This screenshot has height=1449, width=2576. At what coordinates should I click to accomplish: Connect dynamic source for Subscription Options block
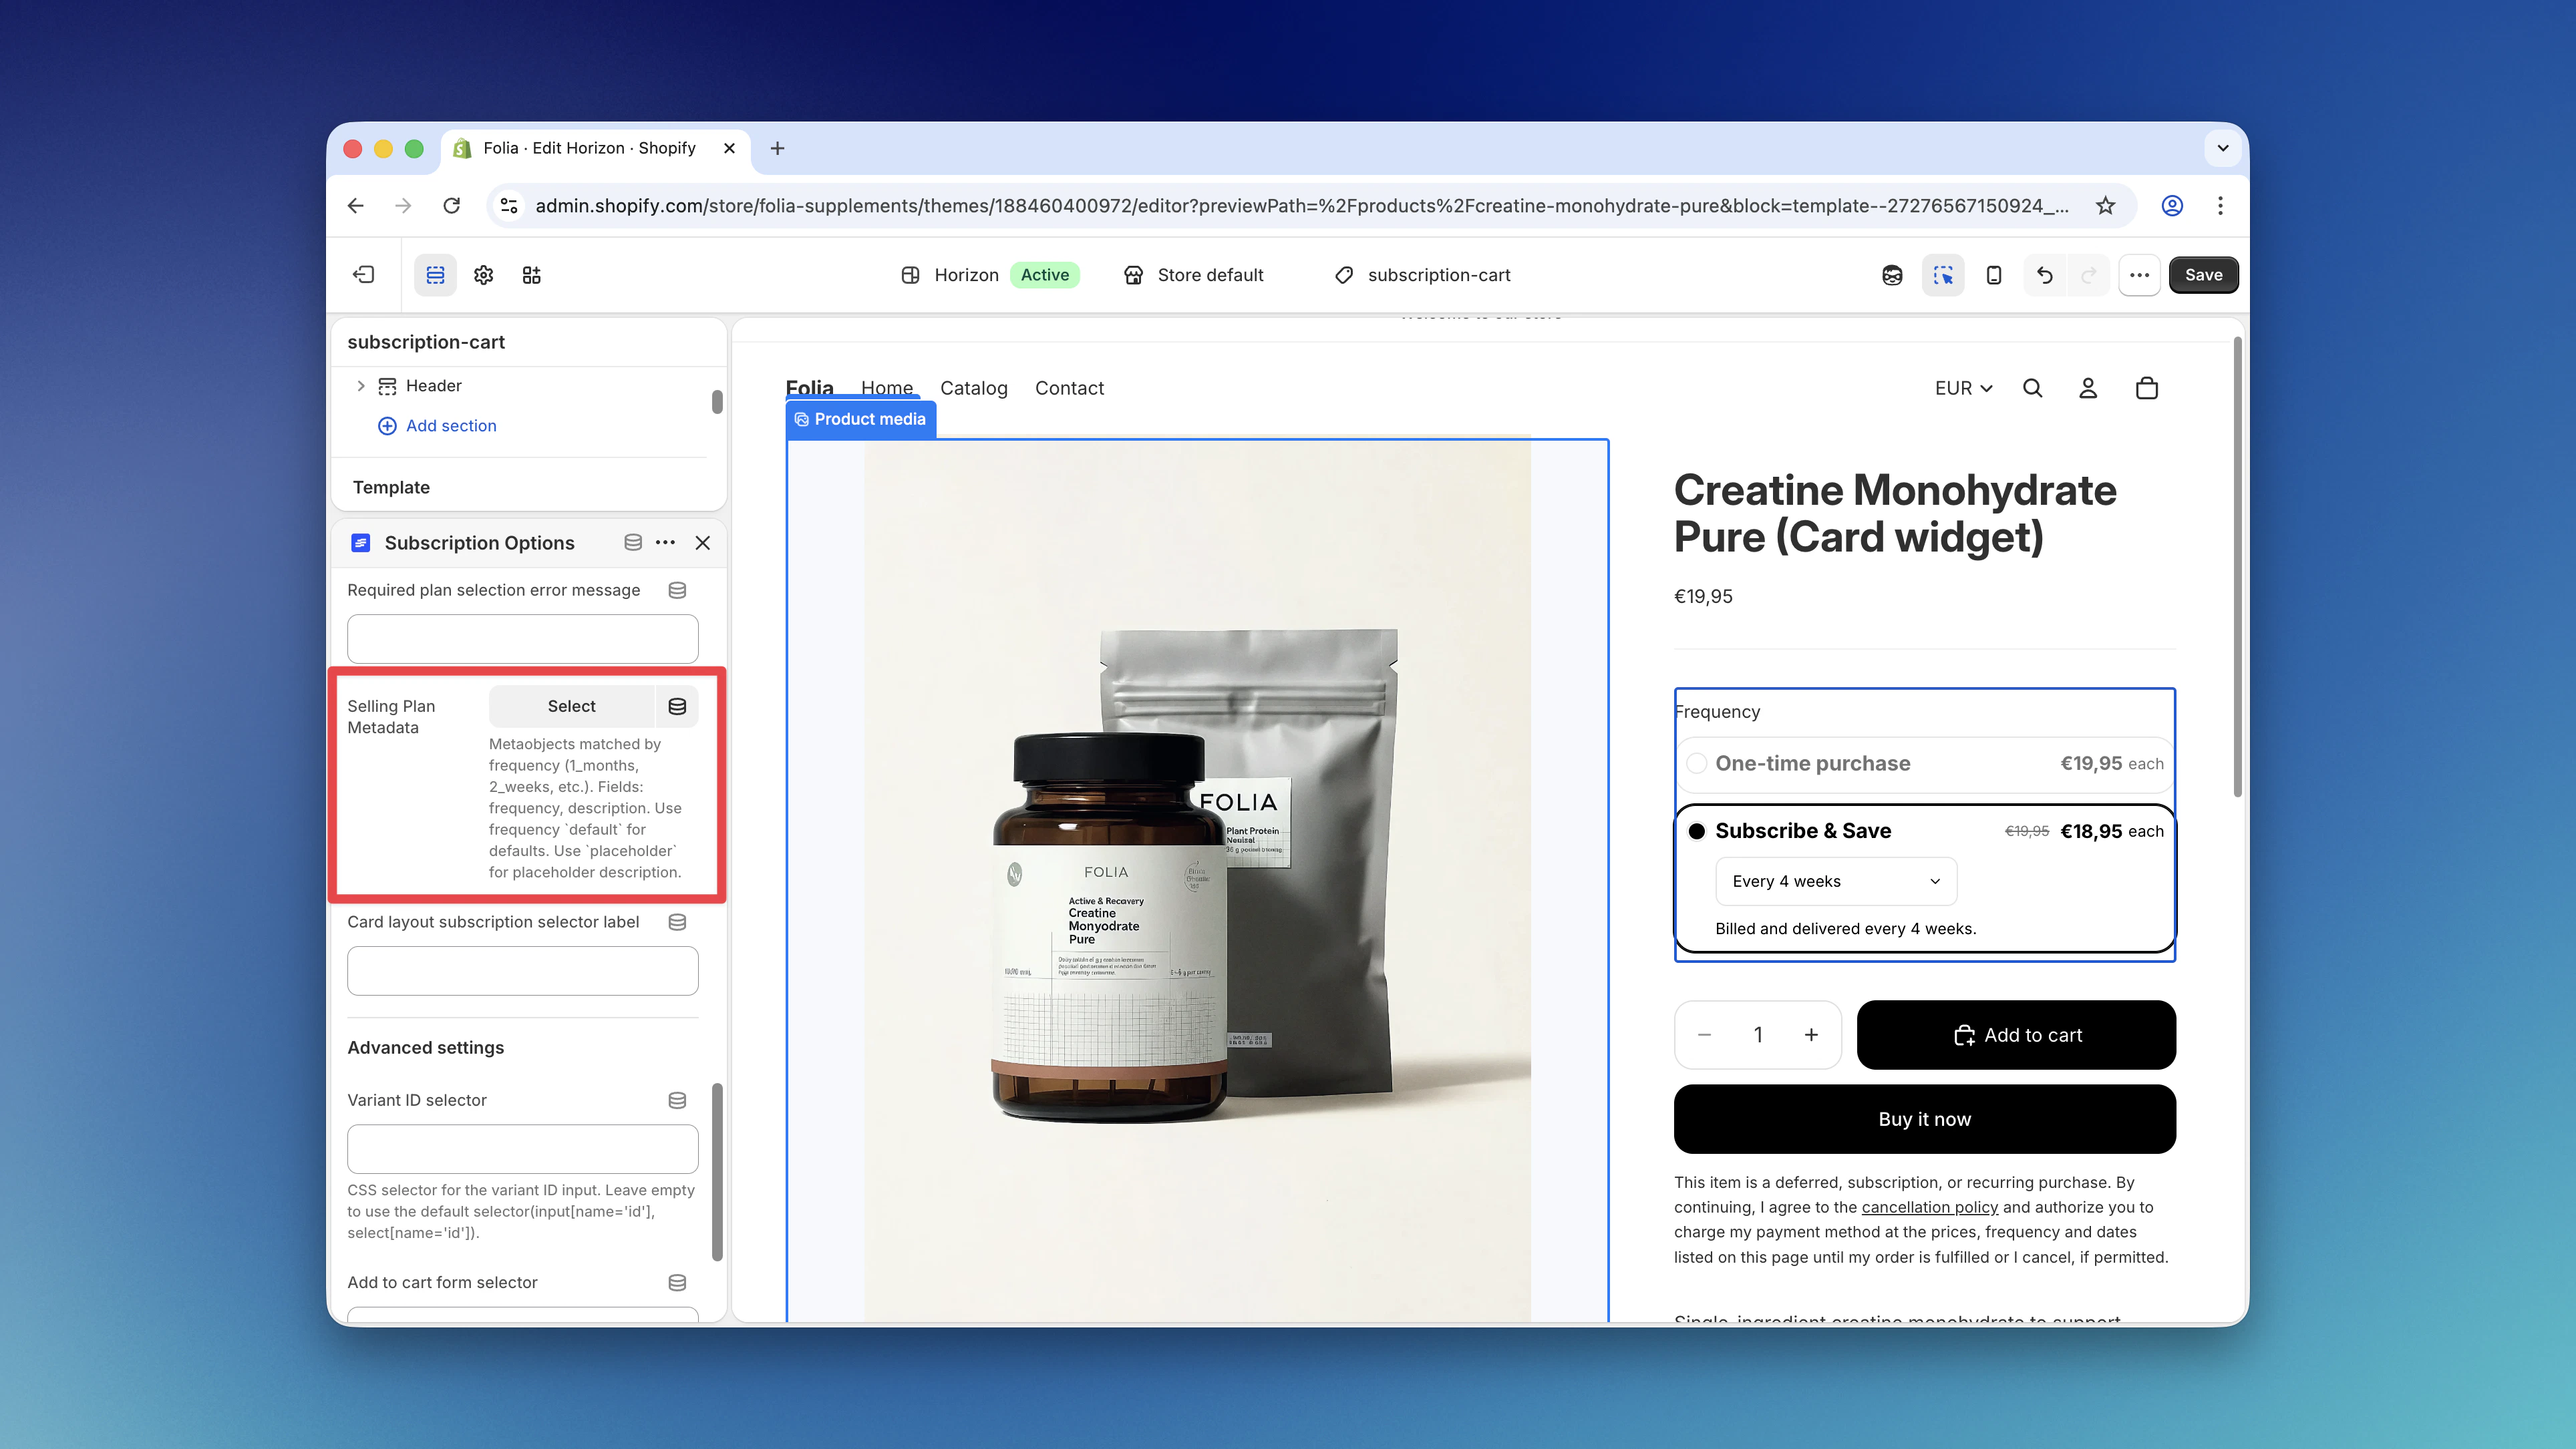[633, 543]
